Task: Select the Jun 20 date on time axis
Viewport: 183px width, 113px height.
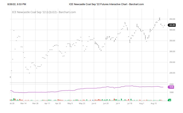Action: tap(105, 103)
